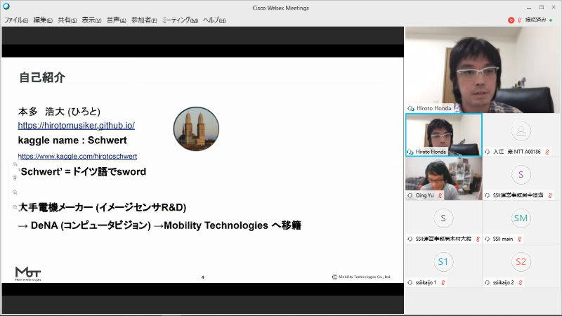Image resolution: width=562 pixels, height=316 pixels.
Task: Open the ミーティング menu
Action: pyautogui.click(x=180, y=20)
